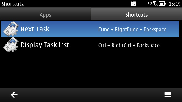Tap the no-network antenna icon
Image resolution: width=182 pixels, height=102 pixels.
[155, 4]
